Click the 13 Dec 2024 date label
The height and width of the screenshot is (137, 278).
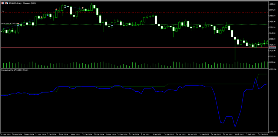(x=87, y=134)
